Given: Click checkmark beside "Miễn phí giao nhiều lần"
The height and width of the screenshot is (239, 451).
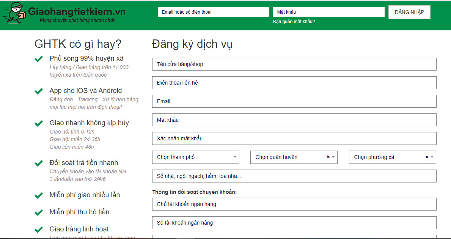Looking at the screenshot, I should (38, 194).
